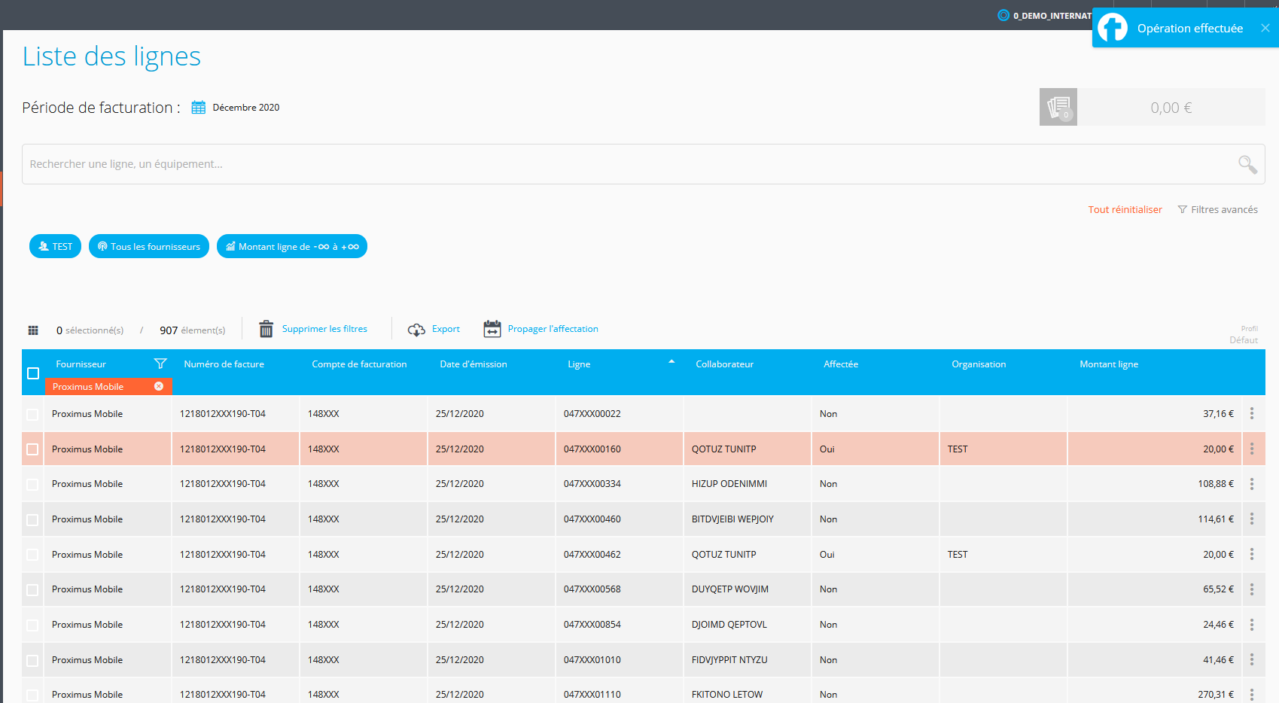Click the Fournisseur column header
1279x703 pixels.
click(x=81, y=364)
